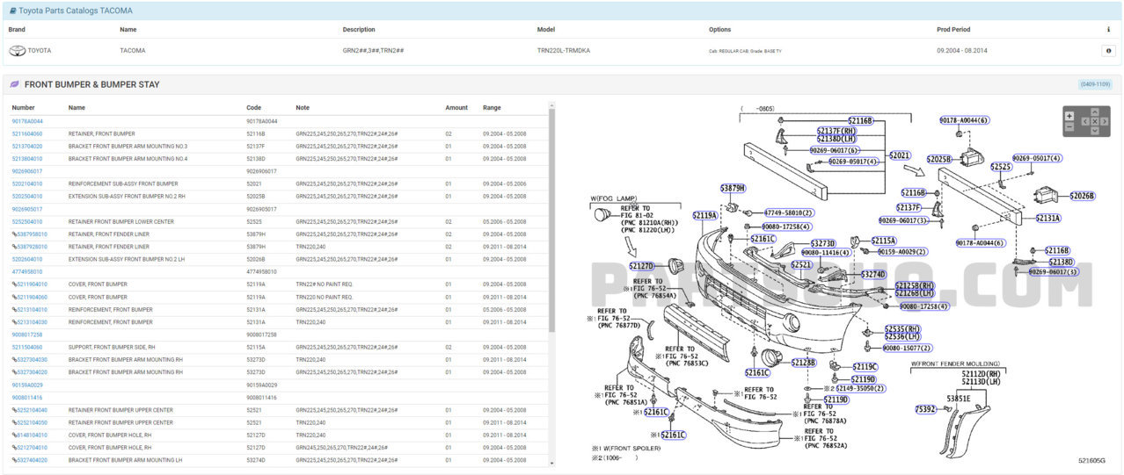The width and height of the screenshot is (1124, 475).
Task: Select callout 52119A in the diagram
Action: tap(705, 214)
